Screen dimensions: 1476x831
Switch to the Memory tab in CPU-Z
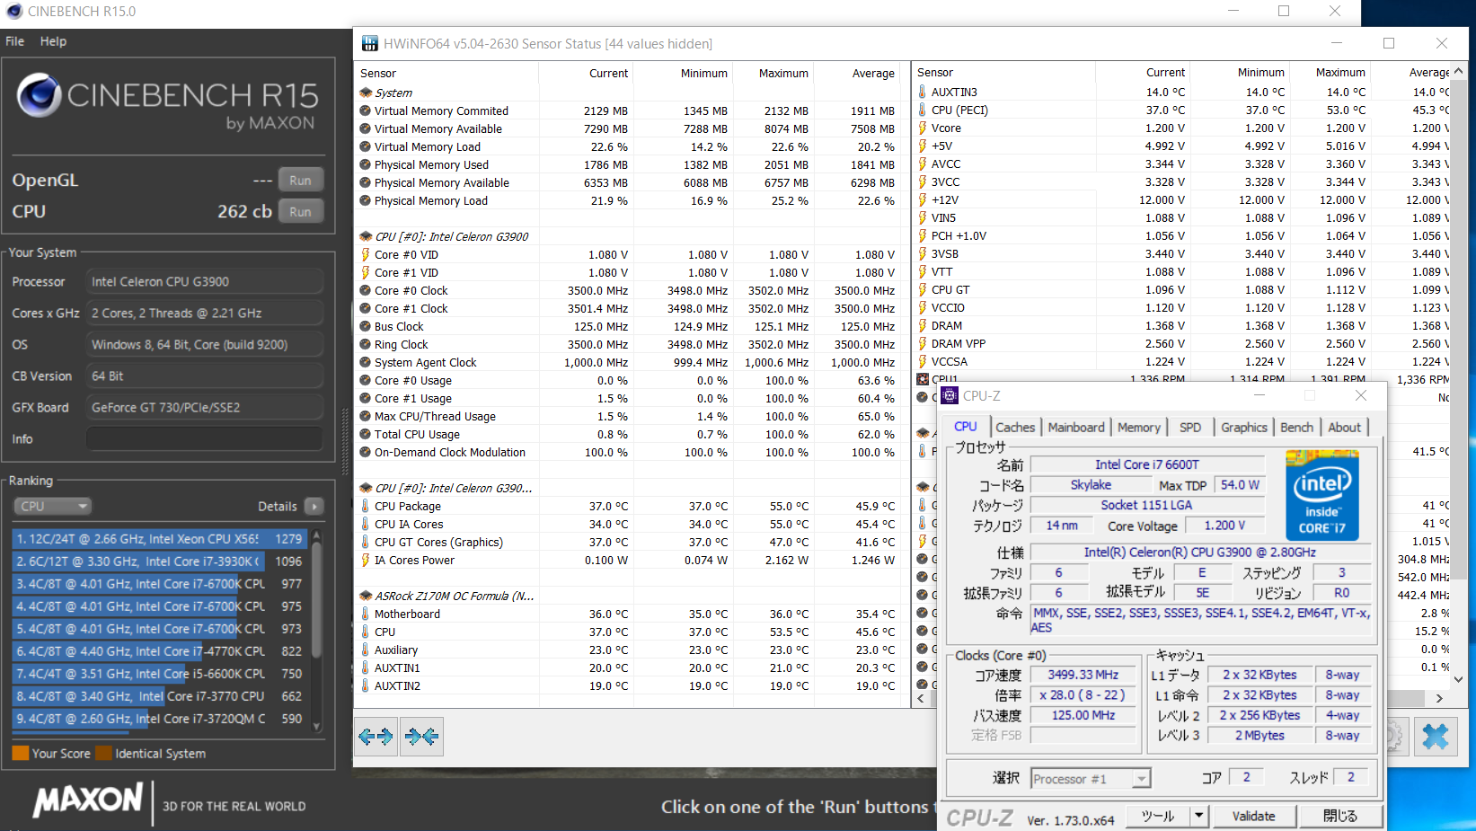tap(1139, 428)
